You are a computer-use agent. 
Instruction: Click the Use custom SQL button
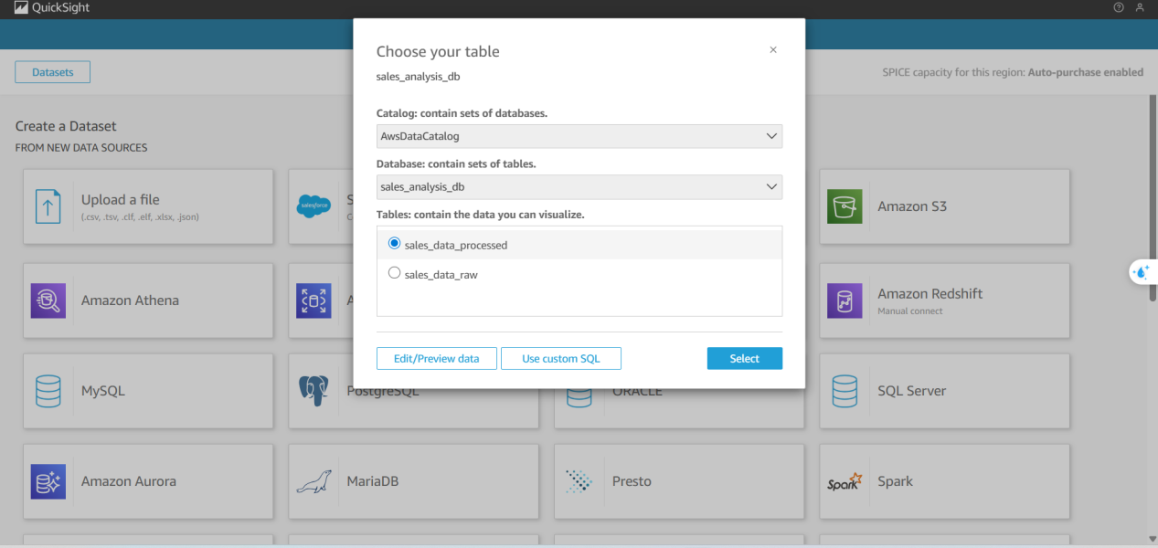561,358
